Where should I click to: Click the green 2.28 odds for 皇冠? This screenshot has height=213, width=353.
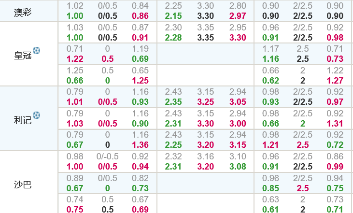[173, 37]
